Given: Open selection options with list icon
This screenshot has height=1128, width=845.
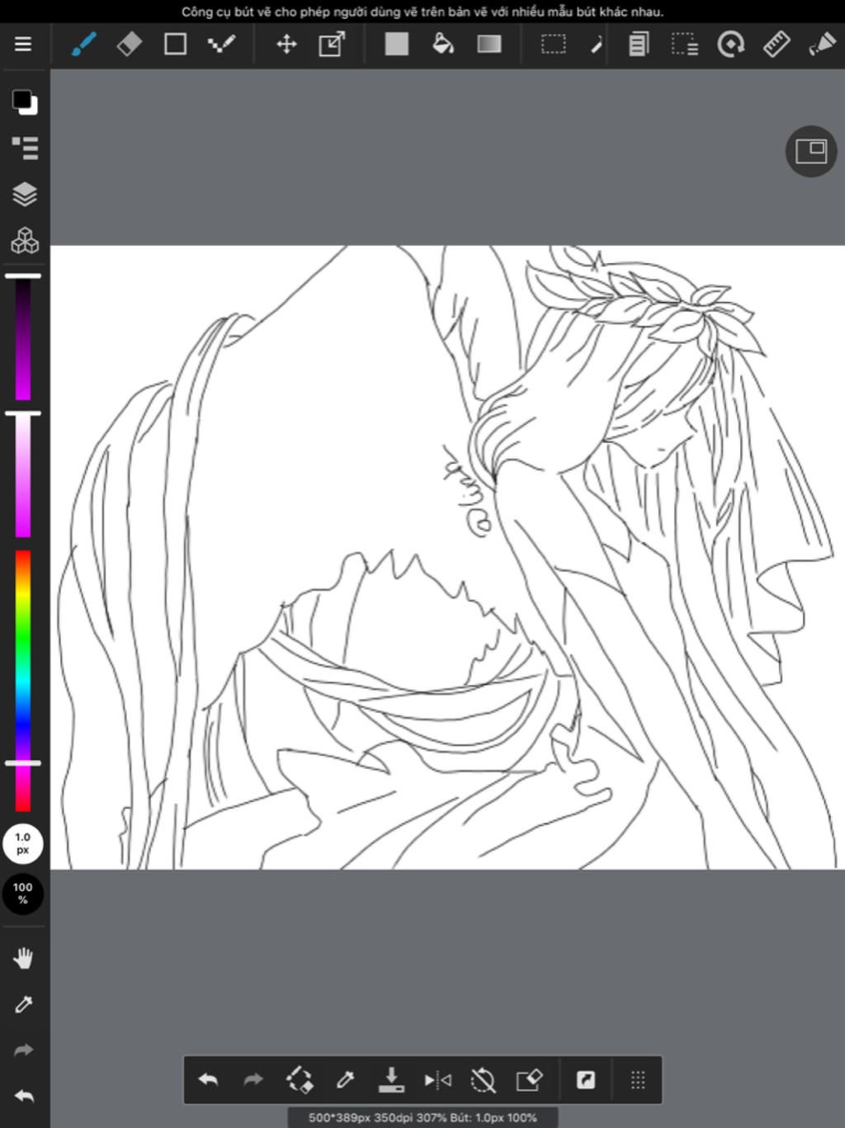Looking at the screenshot, I should tap(685, 44).
